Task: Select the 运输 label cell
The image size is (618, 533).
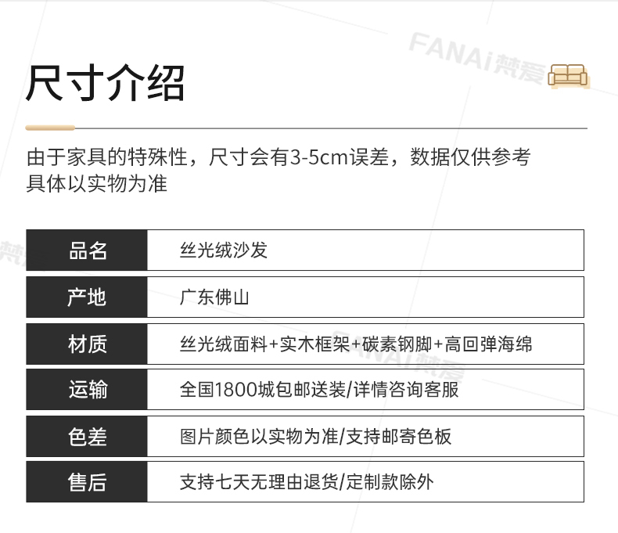Action: (87, 390)
